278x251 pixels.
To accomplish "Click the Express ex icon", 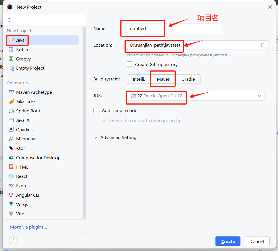I will coord(11,186).
